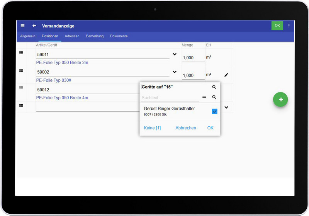Click Abbrechen in the popup
This screenshot has height=216, width=309.
(186, 128)
